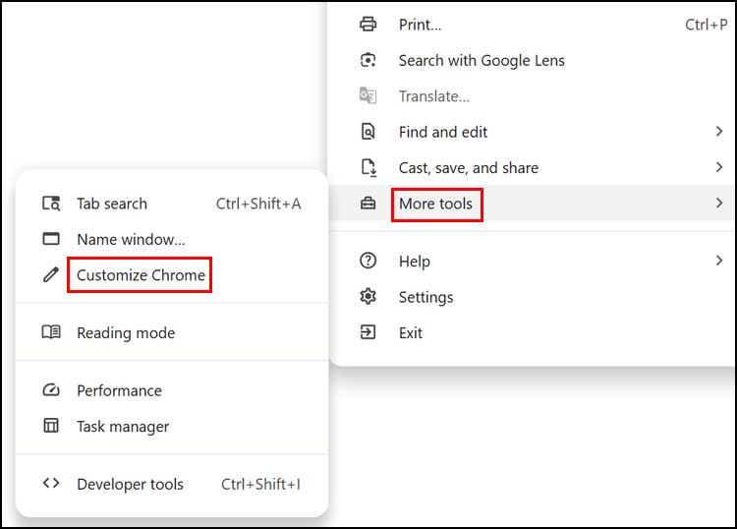Click the Settings gear icon

[x=368, y=296]
